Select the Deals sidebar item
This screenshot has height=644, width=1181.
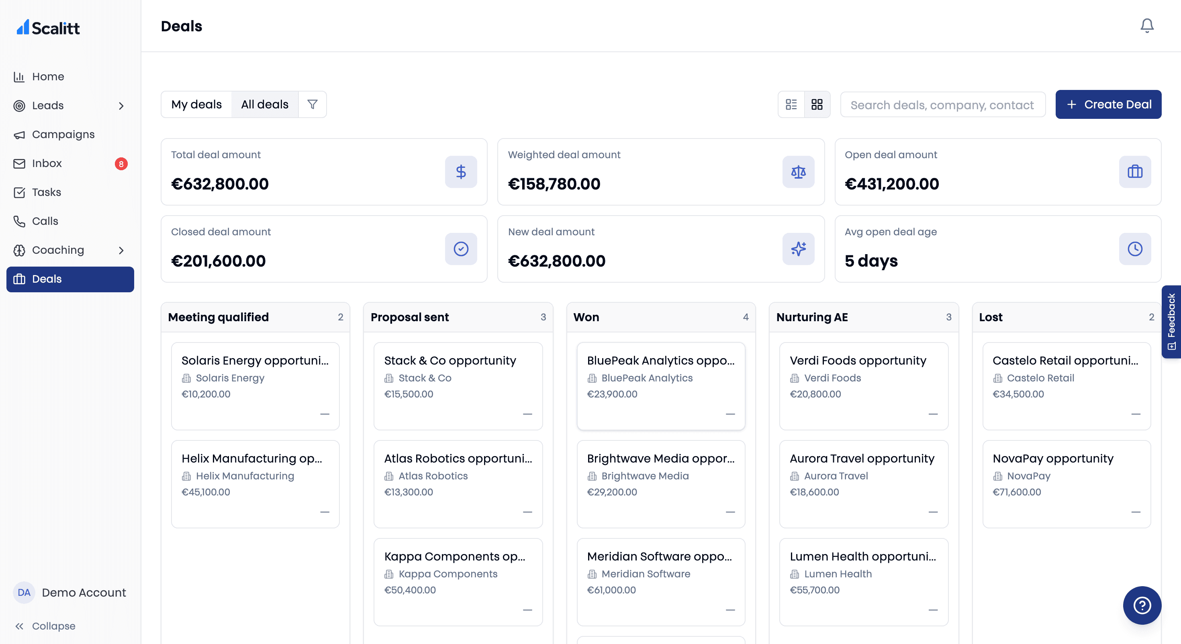70,279
